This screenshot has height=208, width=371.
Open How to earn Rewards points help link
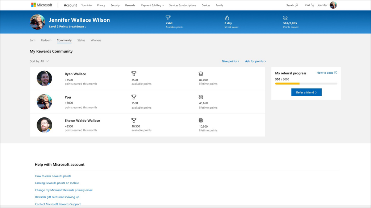click(x=53, y=176)
